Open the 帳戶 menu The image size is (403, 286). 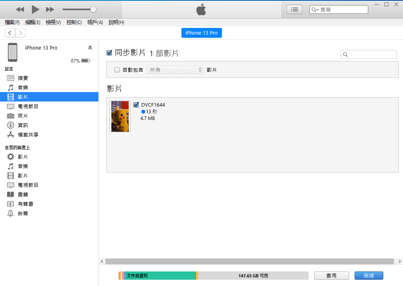[95, 22]
